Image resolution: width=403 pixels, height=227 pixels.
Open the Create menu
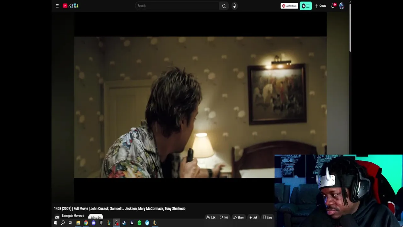click(321, 6)
